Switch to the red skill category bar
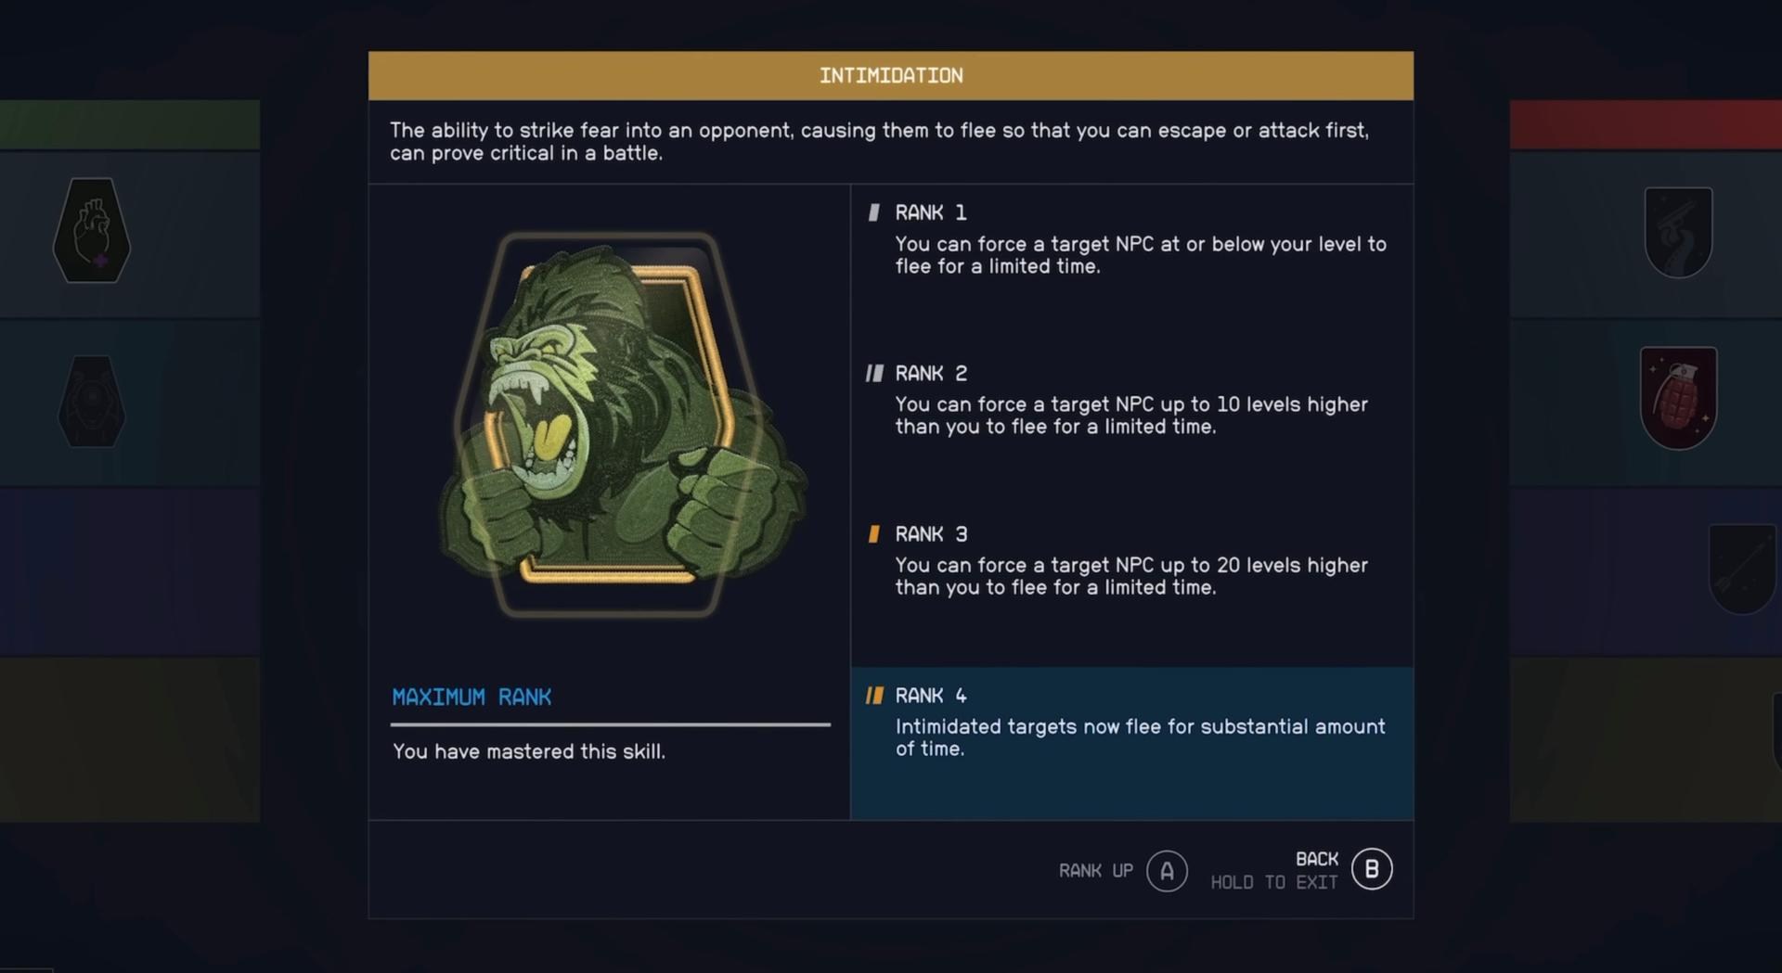This screenshot has height=973, width=1782. pyautogui.click(x=1646, y=125)
